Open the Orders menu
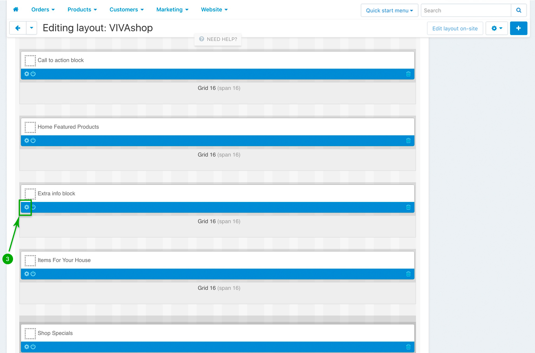Image resolution: width=535 pixels, height=353 pixels. [43, 9]
